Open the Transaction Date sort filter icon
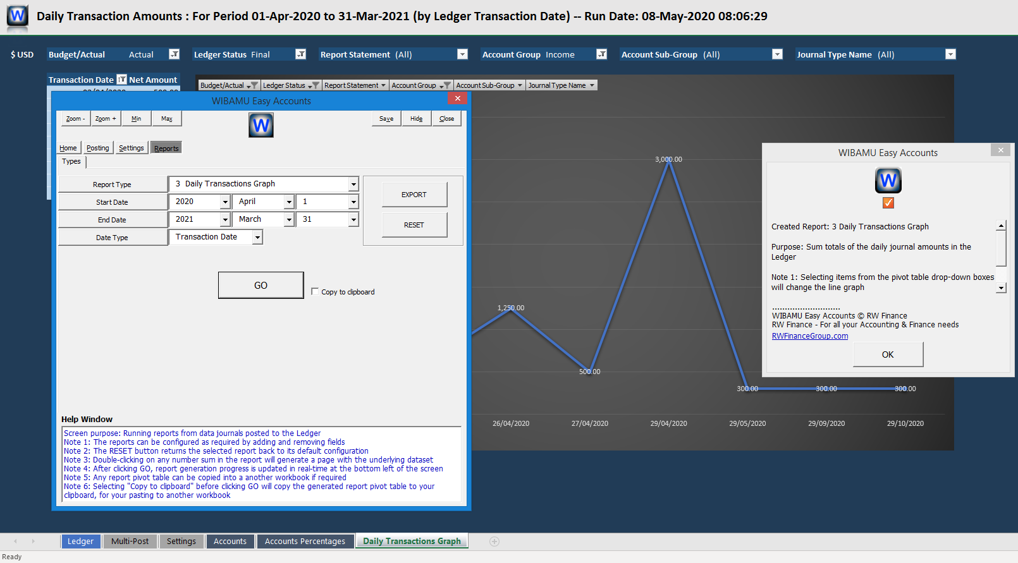This screenshot has width=1018, height=563. pos(121,80)
